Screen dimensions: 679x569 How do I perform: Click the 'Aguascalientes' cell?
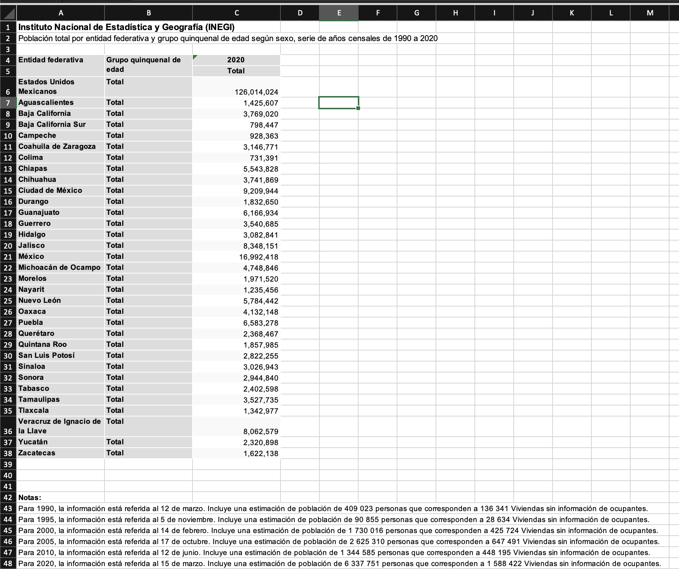[x=60, y=103]
